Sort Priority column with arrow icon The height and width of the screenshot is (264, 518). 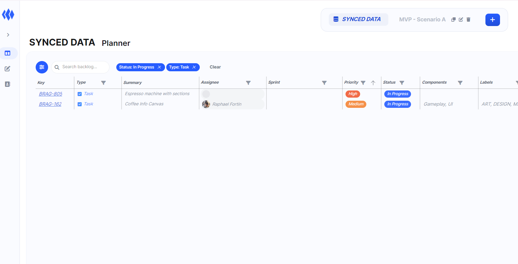pos(373,83)
